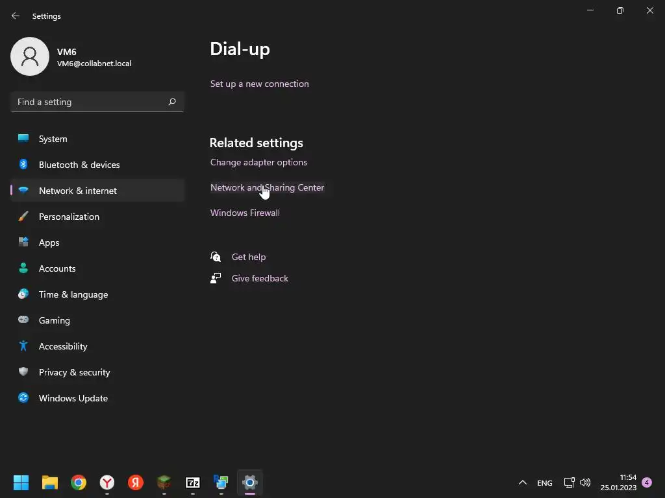Focus the Find a setting search box
Viewport: 665px width, 498px height.
point(97,102)
